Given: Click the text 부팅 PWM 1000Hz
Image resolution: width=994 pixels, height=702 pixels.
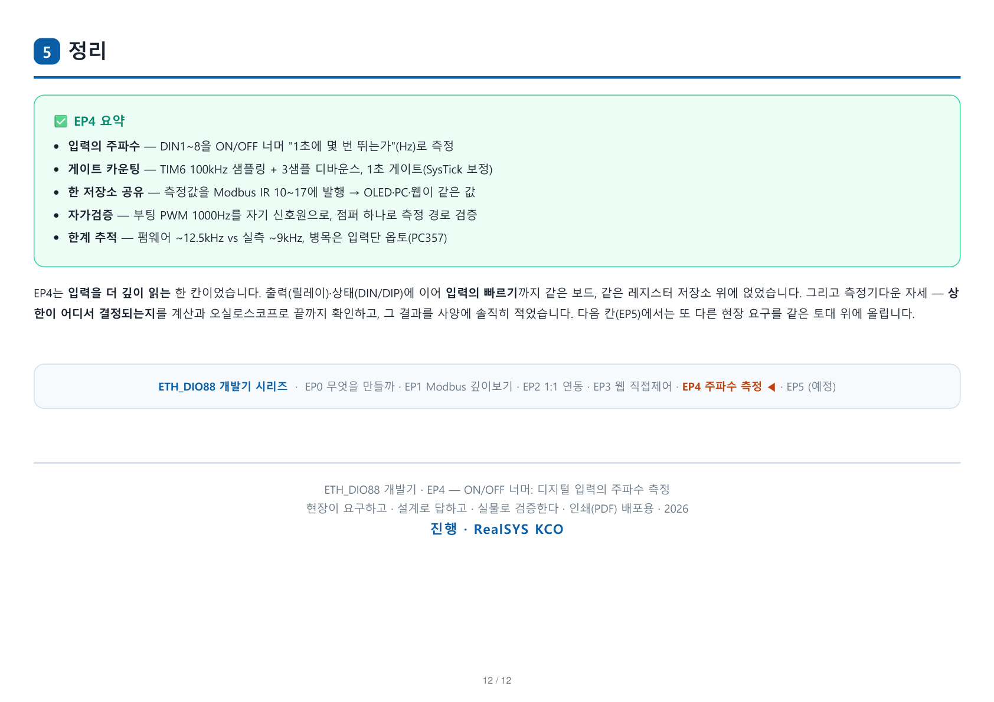Looking at the screenshot, I should point(182,215).
